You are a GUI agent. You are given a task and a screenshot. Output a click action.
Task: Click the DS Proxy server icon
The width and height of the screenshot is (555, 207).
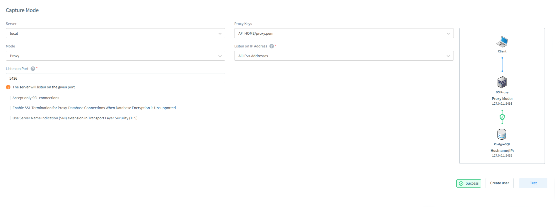(502, 82)
